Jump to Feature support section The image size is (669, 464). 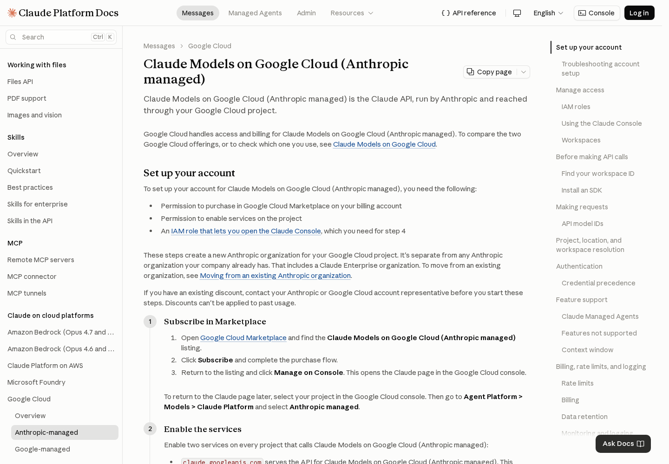[582, 300]
